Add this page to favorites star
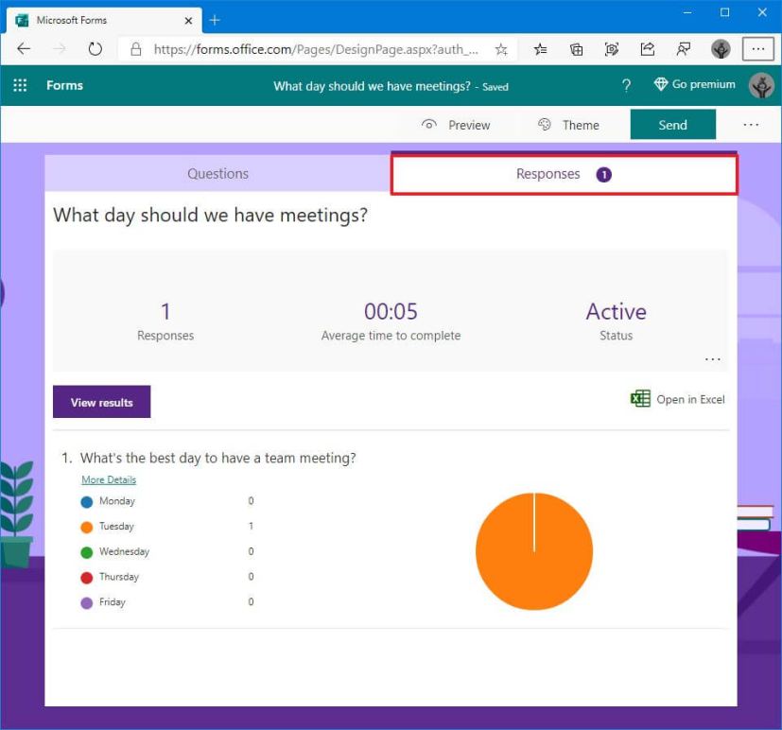Viewport: 782px width, 730px height. [501, 49]
